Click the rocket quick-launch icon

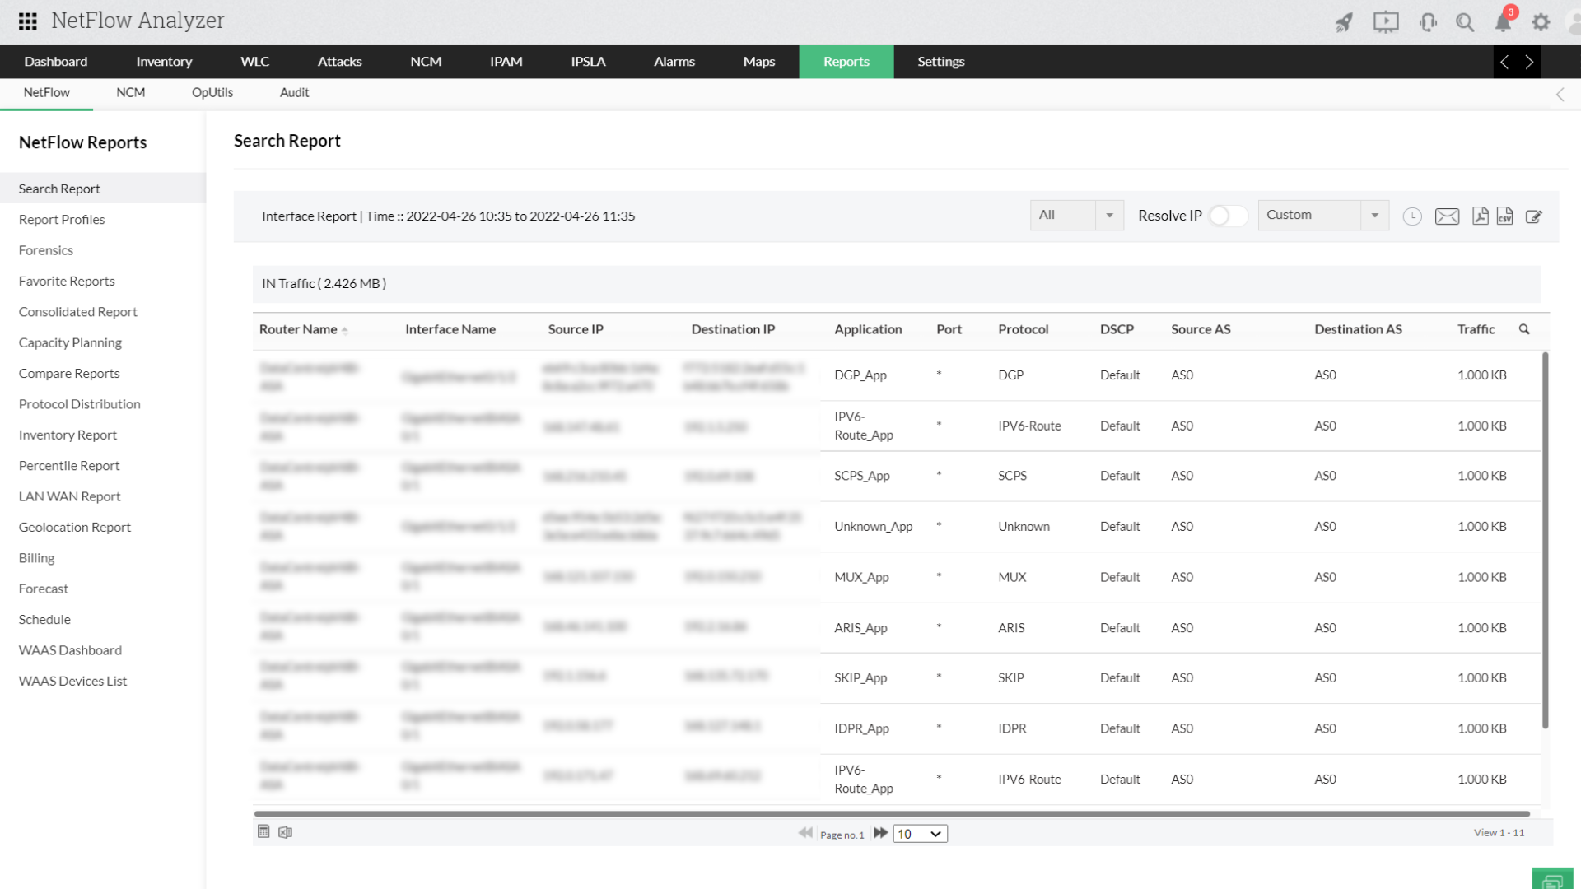(1344, 22)
